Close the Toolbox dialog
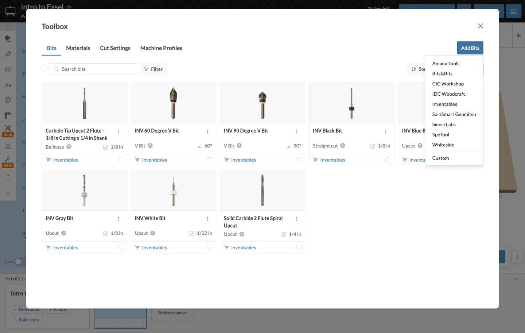Screen dimensions: 525x333 coord(481,26)
